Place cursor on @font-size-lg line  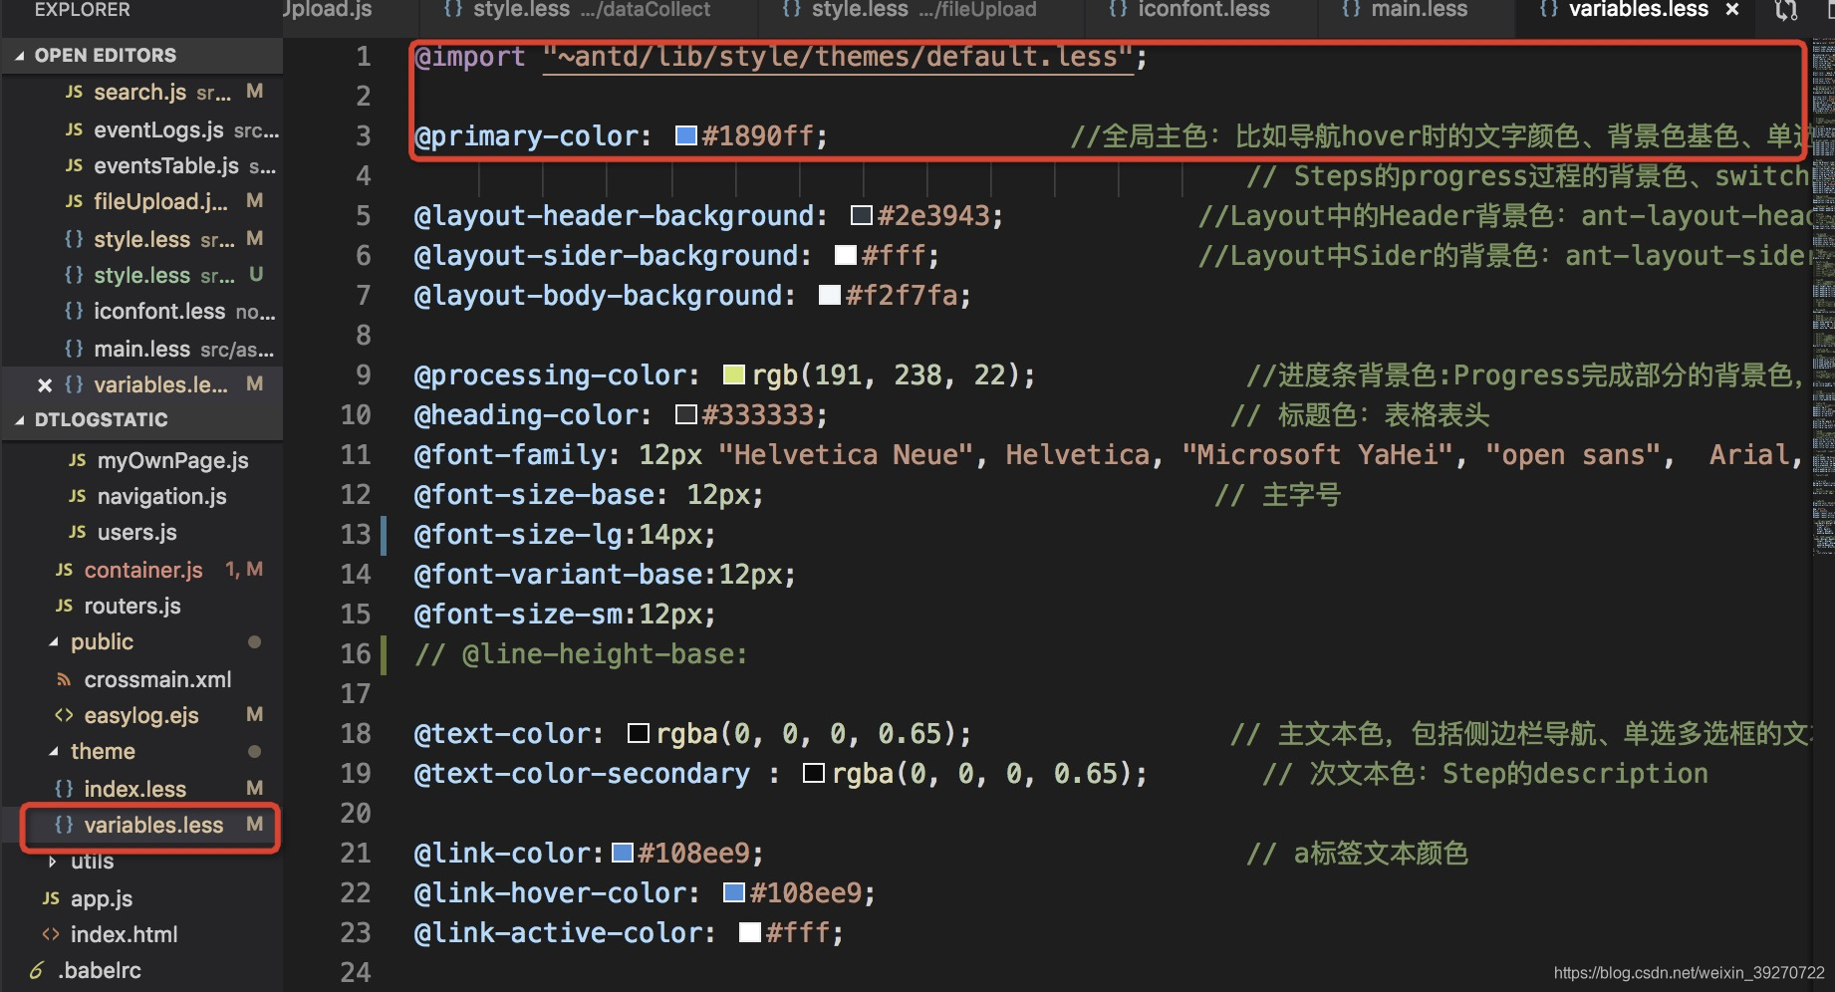click(565, 535)
